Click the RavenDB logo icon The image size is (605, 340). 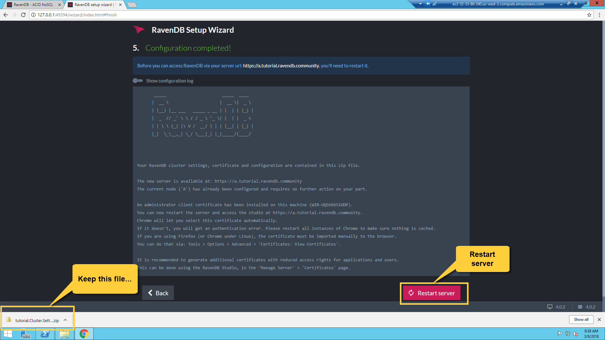139,30
